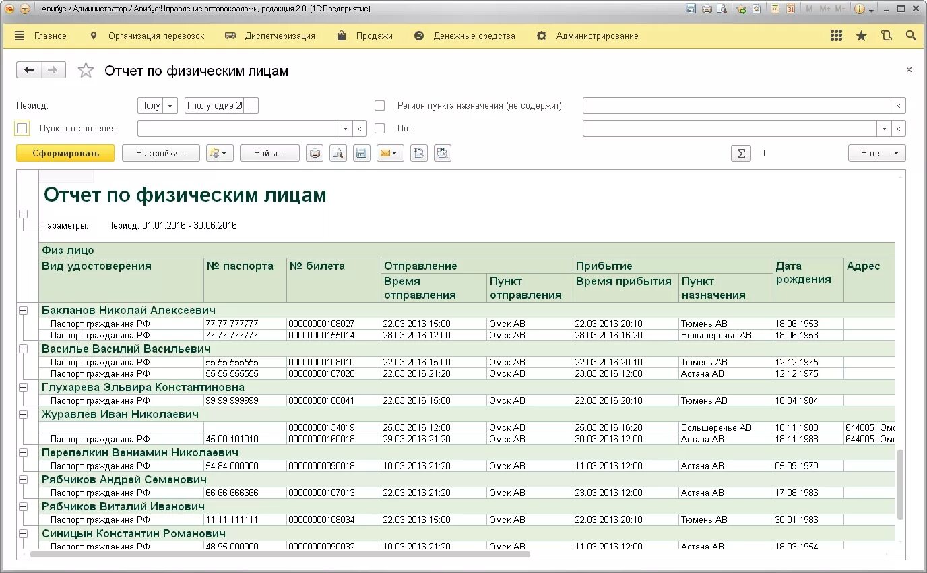Open send by email dropdown
Screen dimensions: 927x573
(390, 153)
